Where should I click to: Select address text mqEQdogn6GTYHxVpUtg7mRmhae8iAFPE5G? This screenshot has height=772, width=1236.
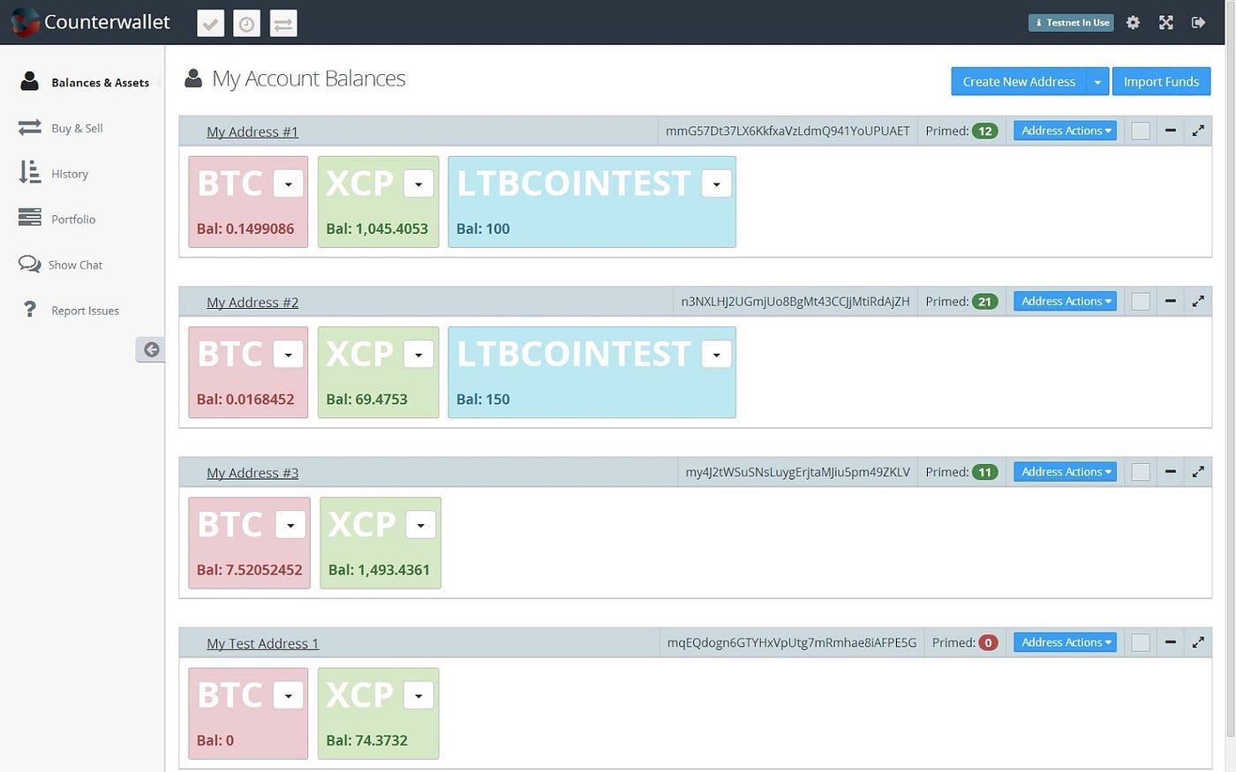(x=792, y=642)
